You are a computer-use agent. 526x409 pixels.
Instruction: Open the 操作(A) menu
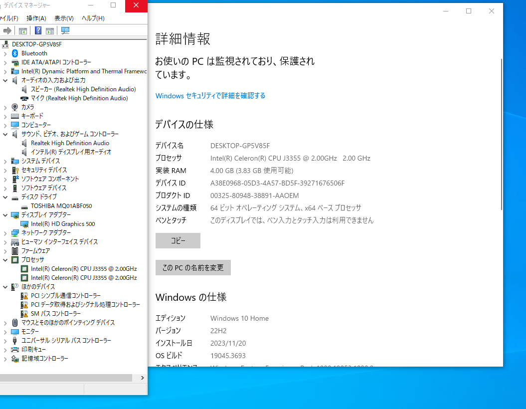[x=35, y=18]
